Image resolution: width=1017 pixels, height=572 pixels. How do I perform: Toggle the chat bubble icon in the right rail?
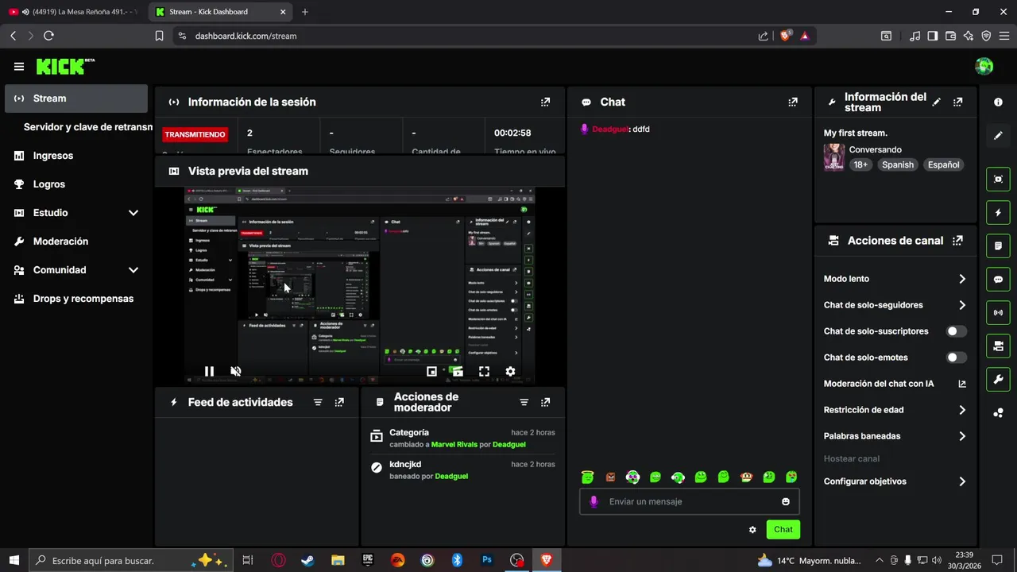(998, 280)
